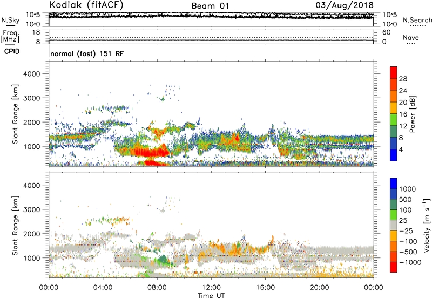Click the '18' tick on frequency axis
Screen dimensions: 432x299
coord(36,32)
